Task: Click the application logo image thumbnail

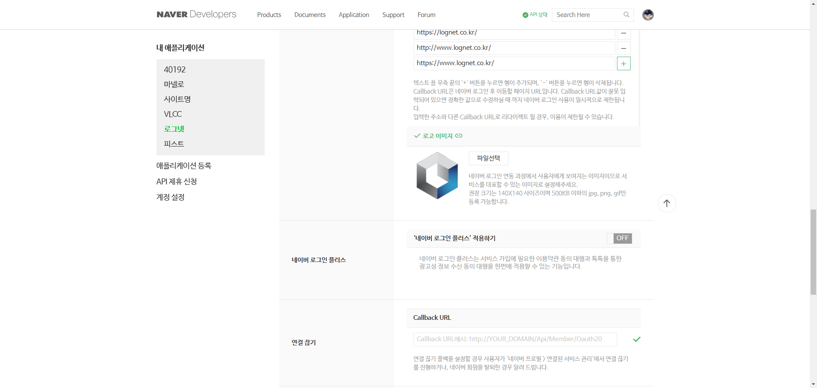Action: tap(437, 175)
